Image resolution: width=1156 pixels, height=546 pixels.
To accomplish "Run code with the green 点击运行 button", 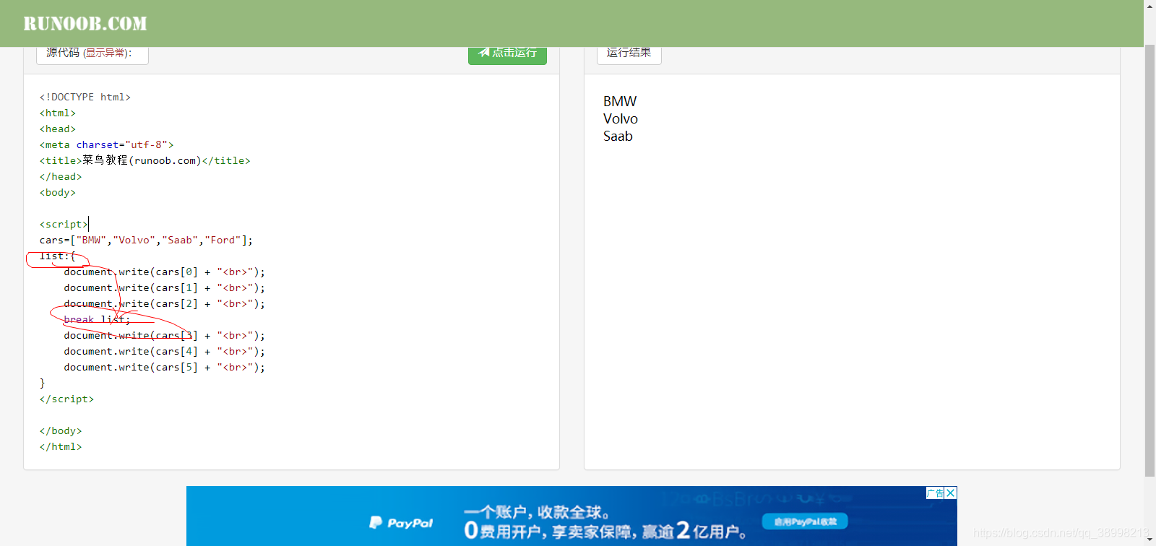I will click(507, 54).
